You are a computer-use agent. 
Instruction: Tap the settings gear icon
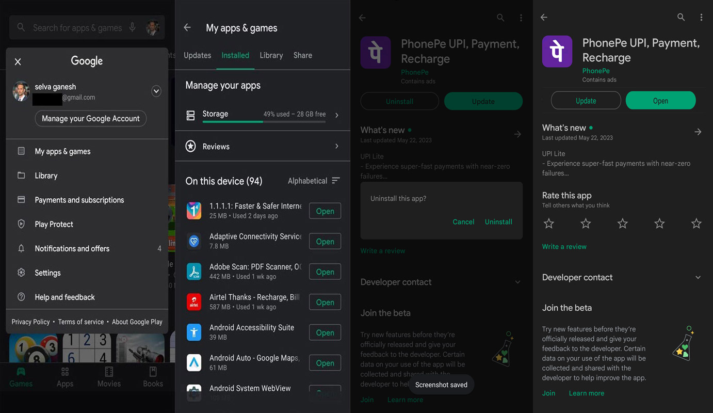(x=21, y=273)
